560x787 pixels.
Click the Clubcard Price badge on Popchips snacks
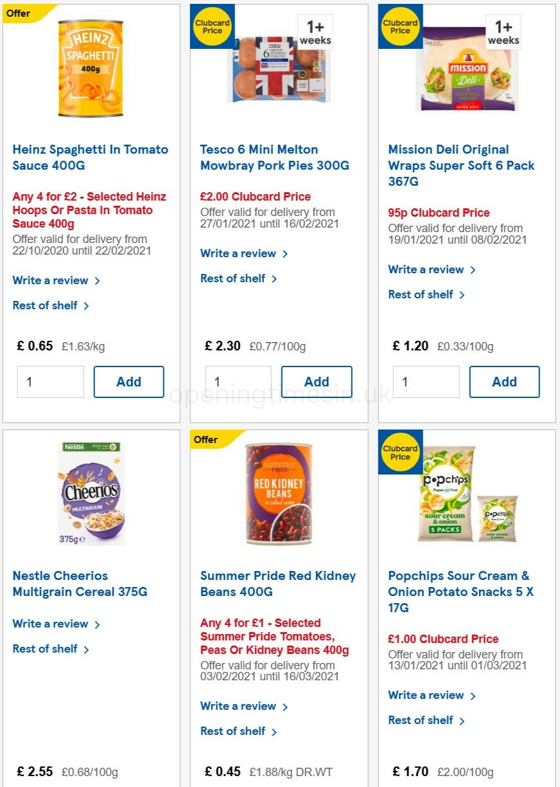(400, 452)
